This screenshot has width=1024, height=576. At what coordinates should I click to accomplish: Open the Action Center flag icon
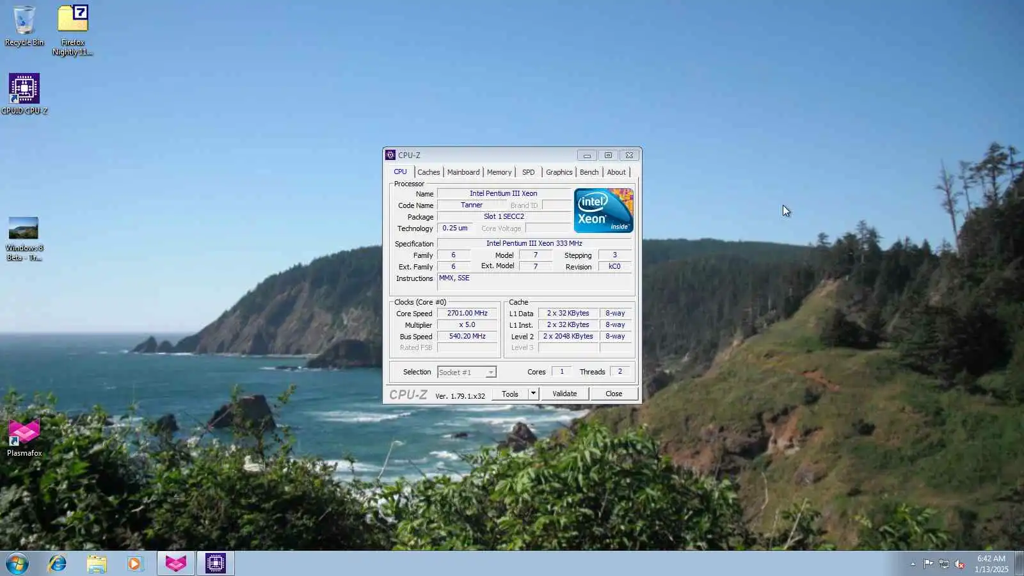click(928, 564)
